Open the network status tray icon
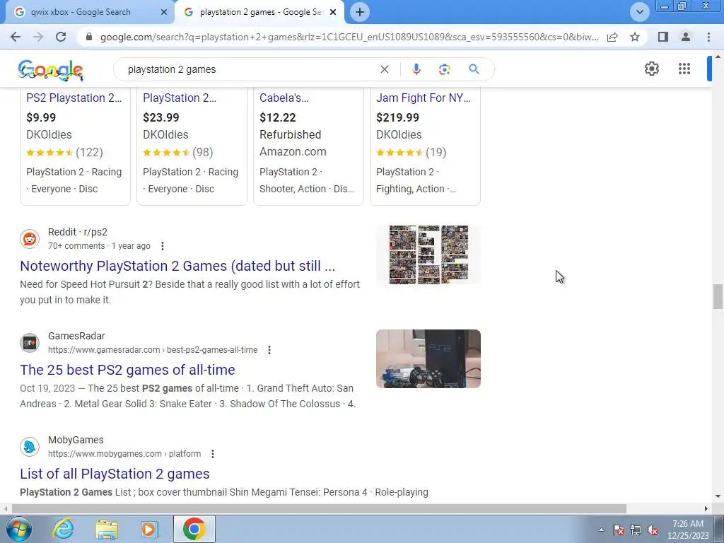 tap(636, 530)
